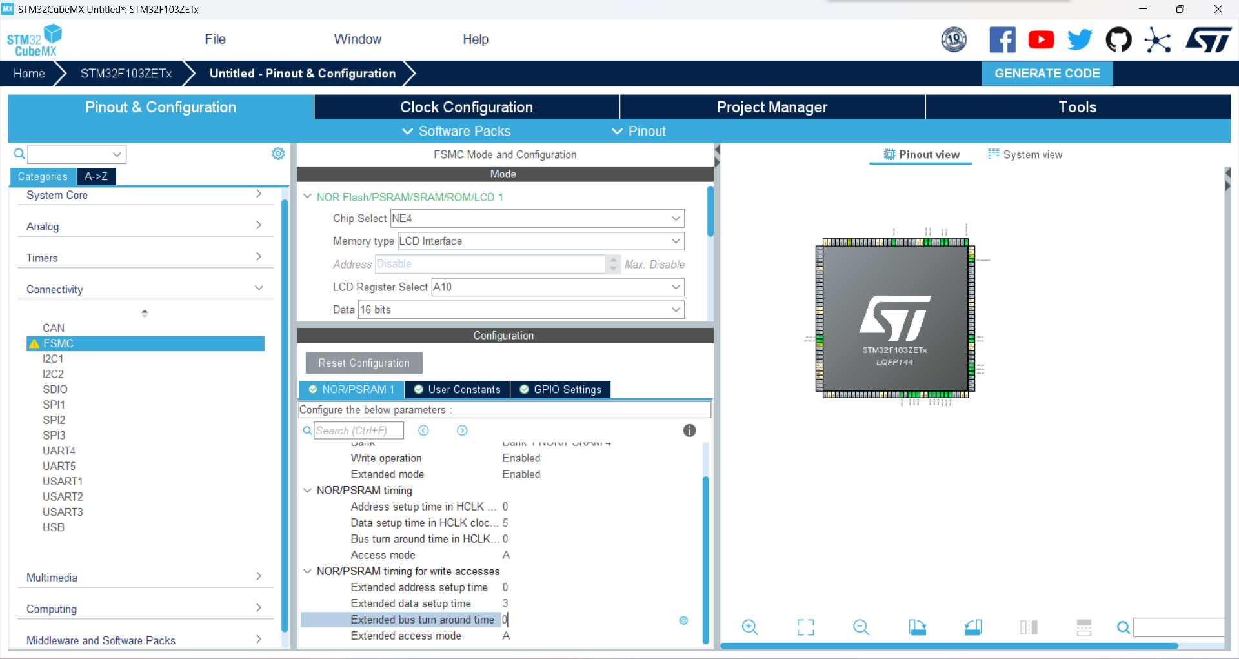The image size is (1239, 659).
Task: Open the LCD Register Select dropdown
Action: 558,287
